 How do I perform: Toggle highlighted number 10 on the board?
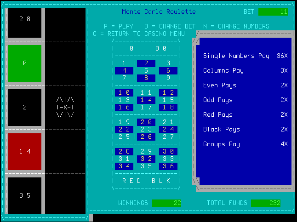pos(124,93)
